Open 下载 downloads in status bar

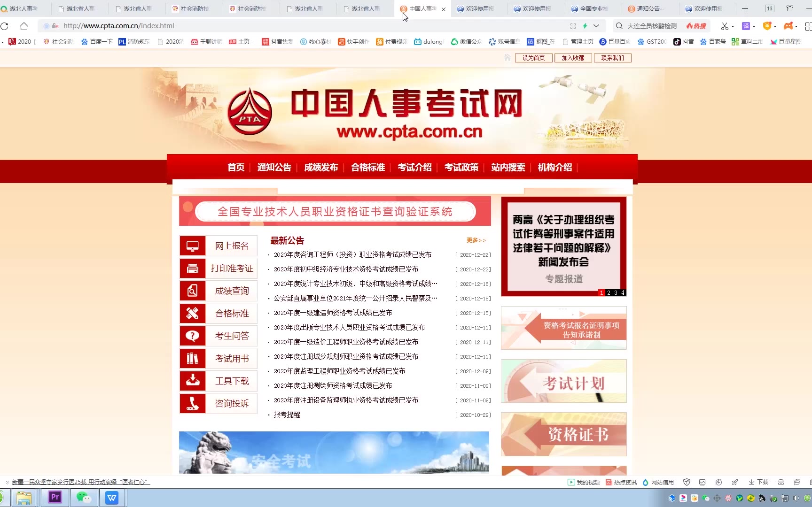point(758,482)
